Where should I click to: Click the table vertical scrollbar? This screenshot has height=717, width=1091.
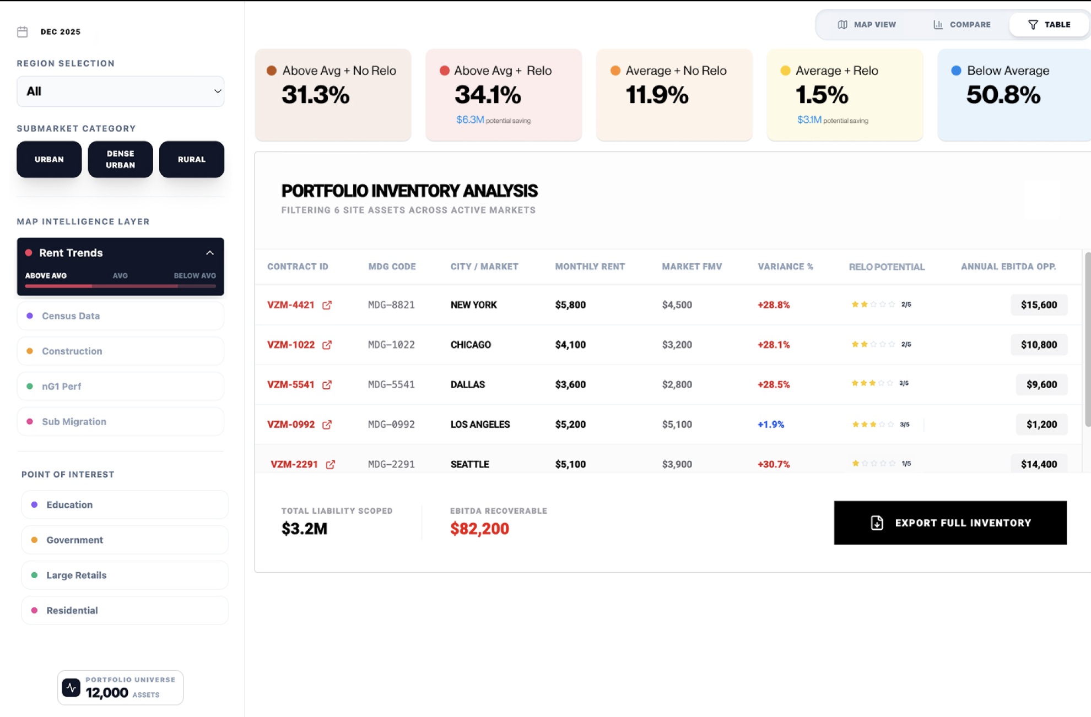[x=1088, y=339]
